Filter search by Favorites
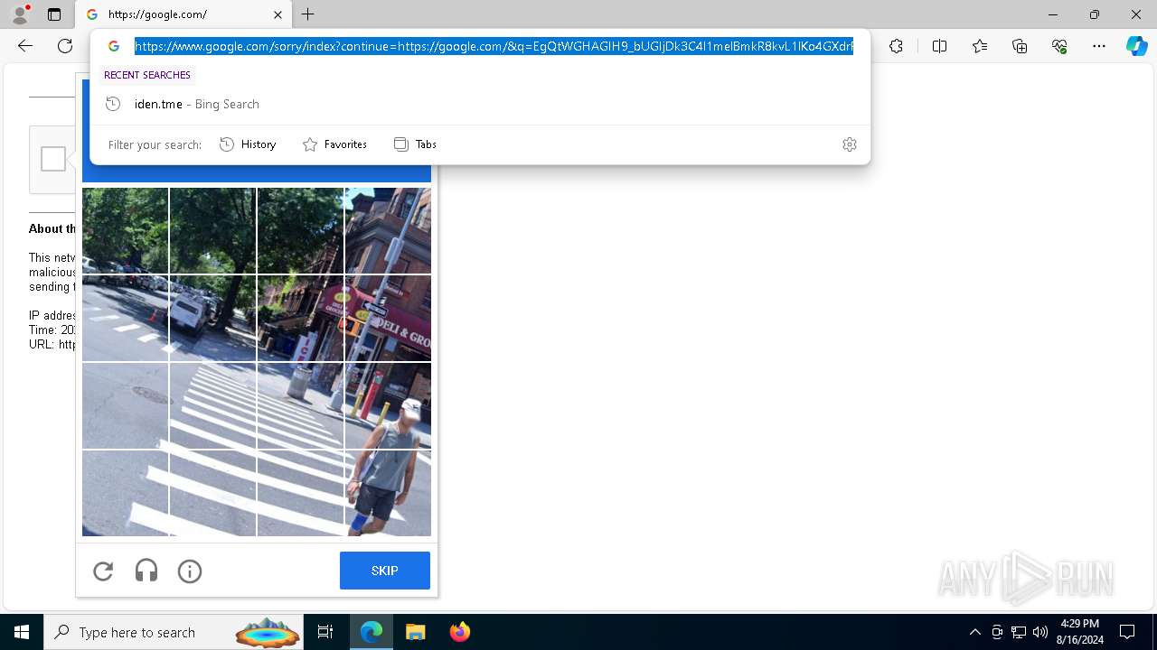The width and height of the screenshot is (1157, 650). pyautogui.click(x=334, y=144)
